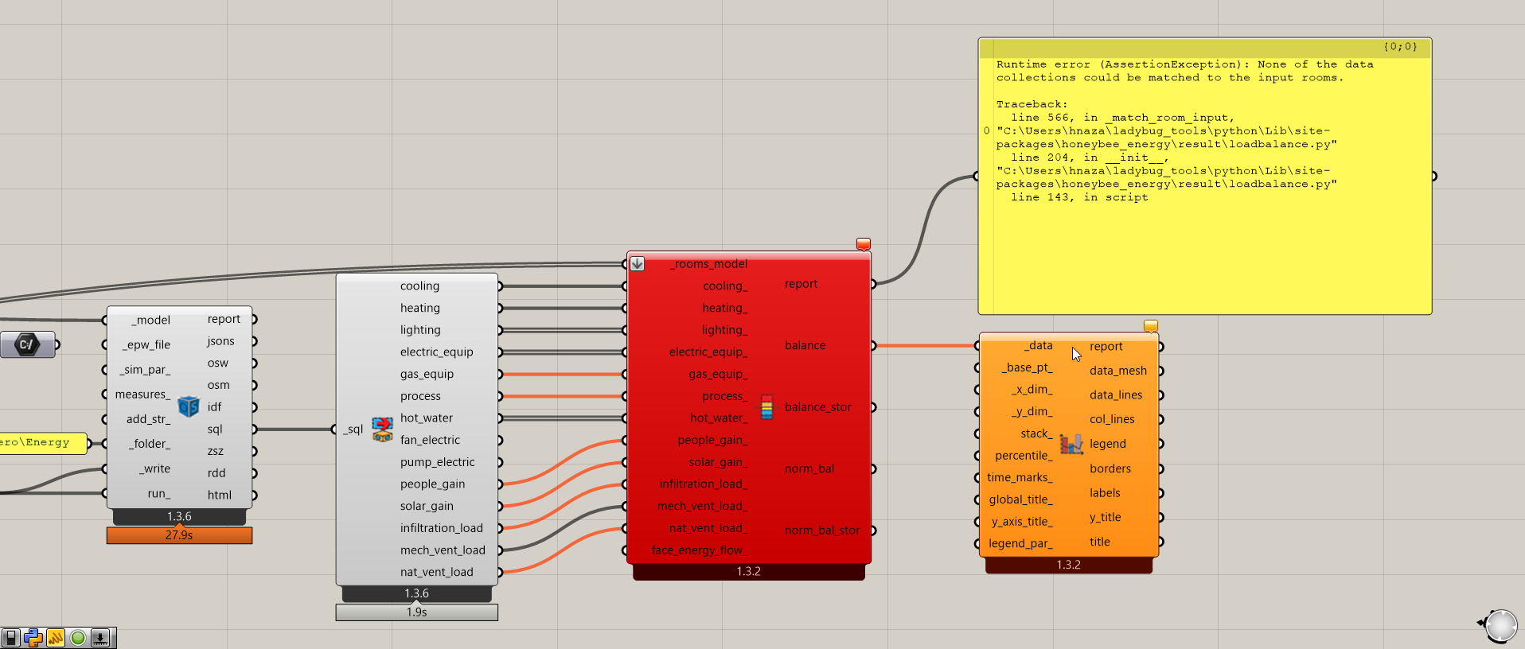Click the fan_electric output label
Viewport: 1525px width, 649px height.
tap(430, 440)
